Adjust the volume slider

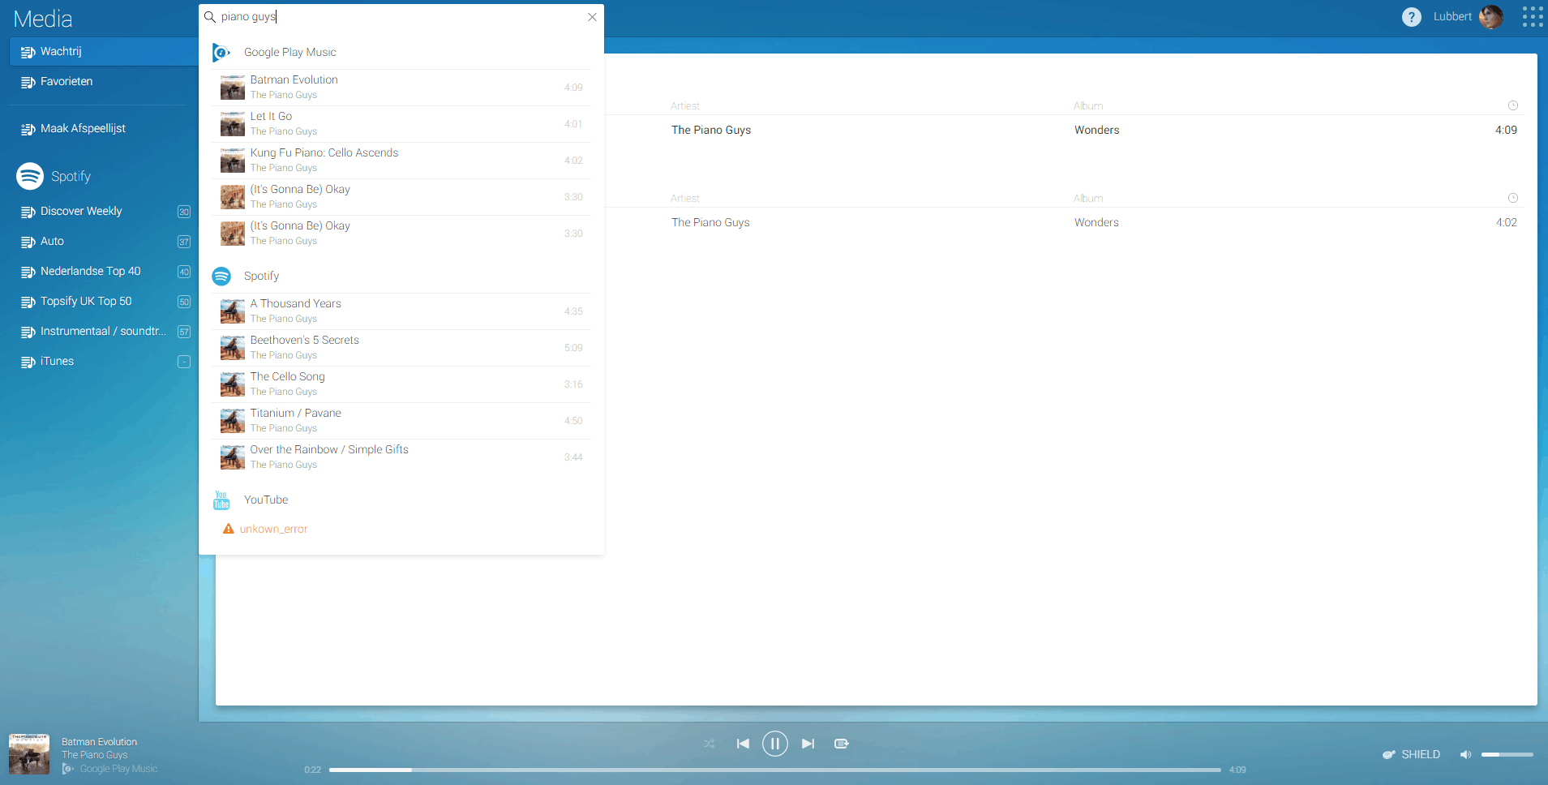coord(1507,755)
